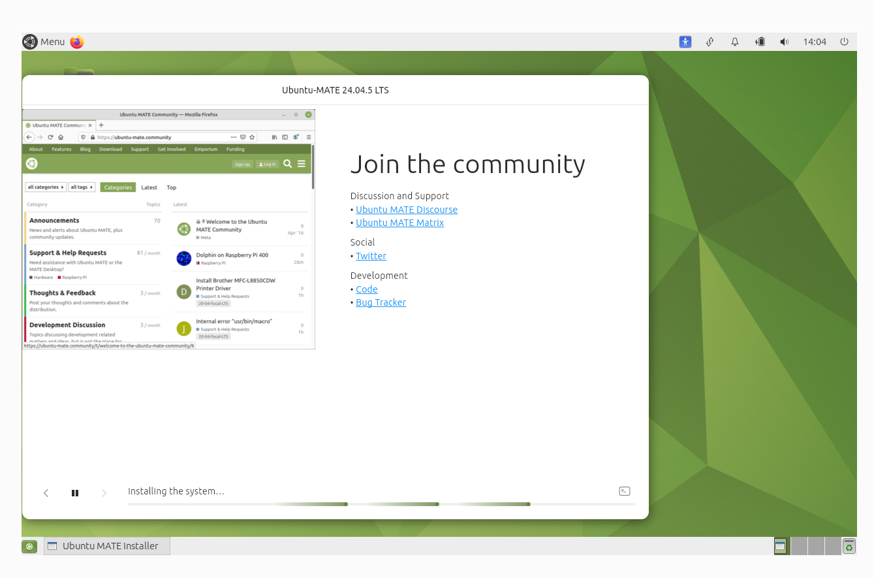Screen dimensions: 874x578
Task: Show notifications via the bell icon
Action: pyautogui.click(x=735, y=42)
